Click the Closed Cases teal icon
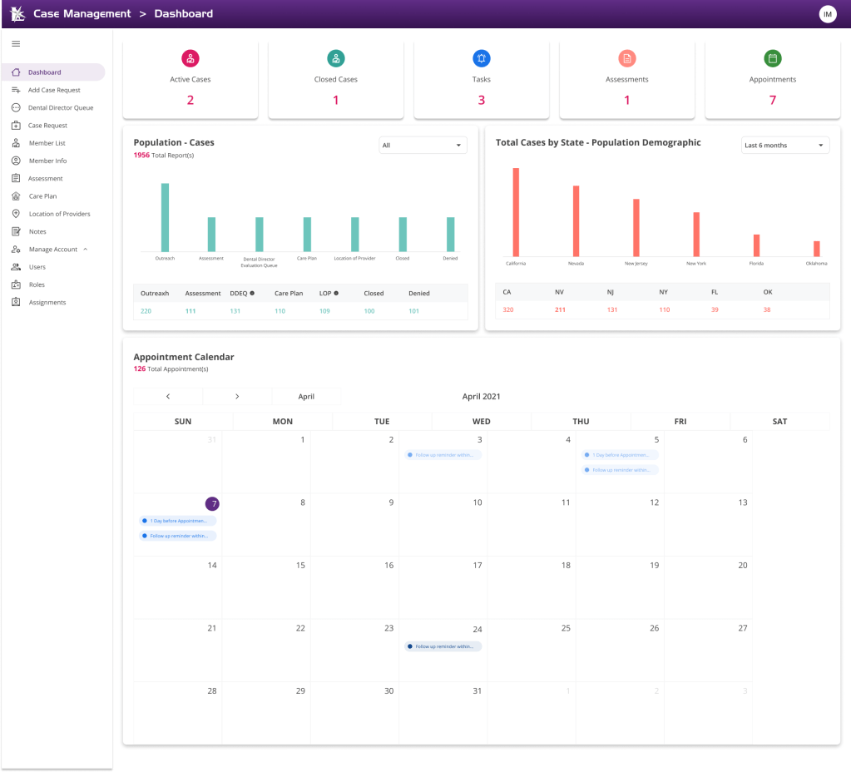851x772 pixels. click(336, 58)
